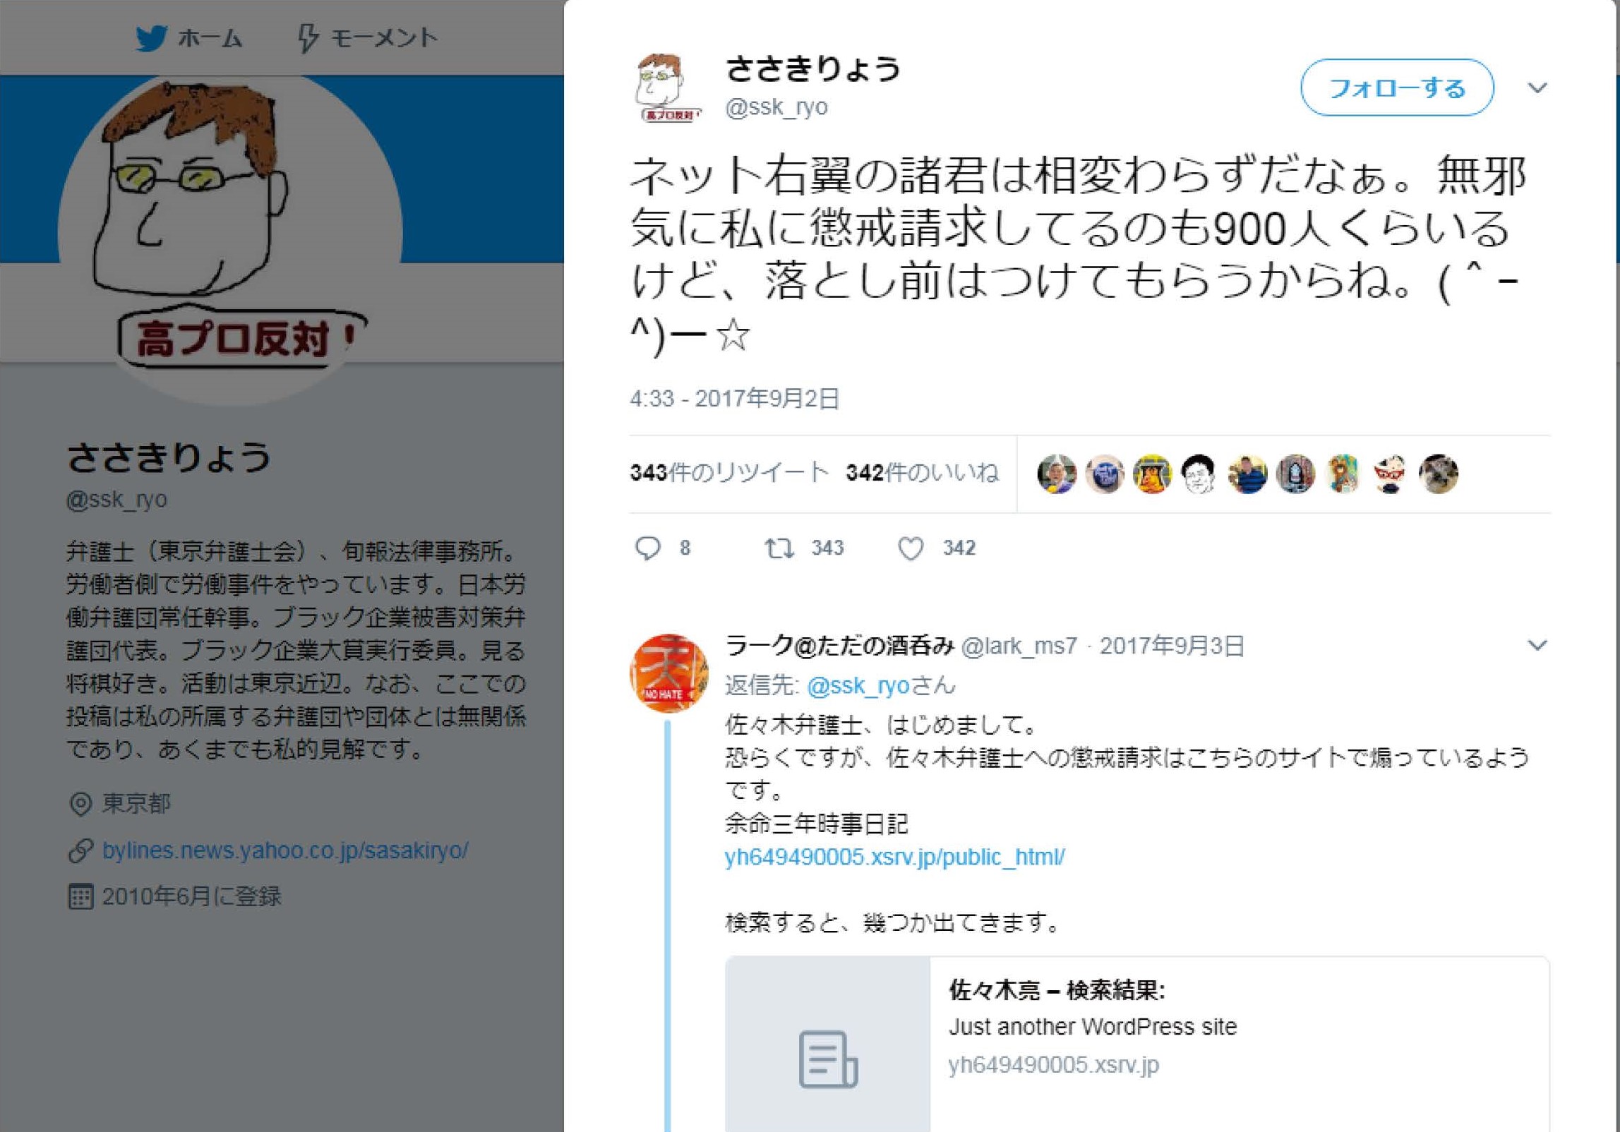Expand the chevron next to フォローする
Image resolution: width=1620 pixels, height=1132 pixels.
click(1537, 88)
